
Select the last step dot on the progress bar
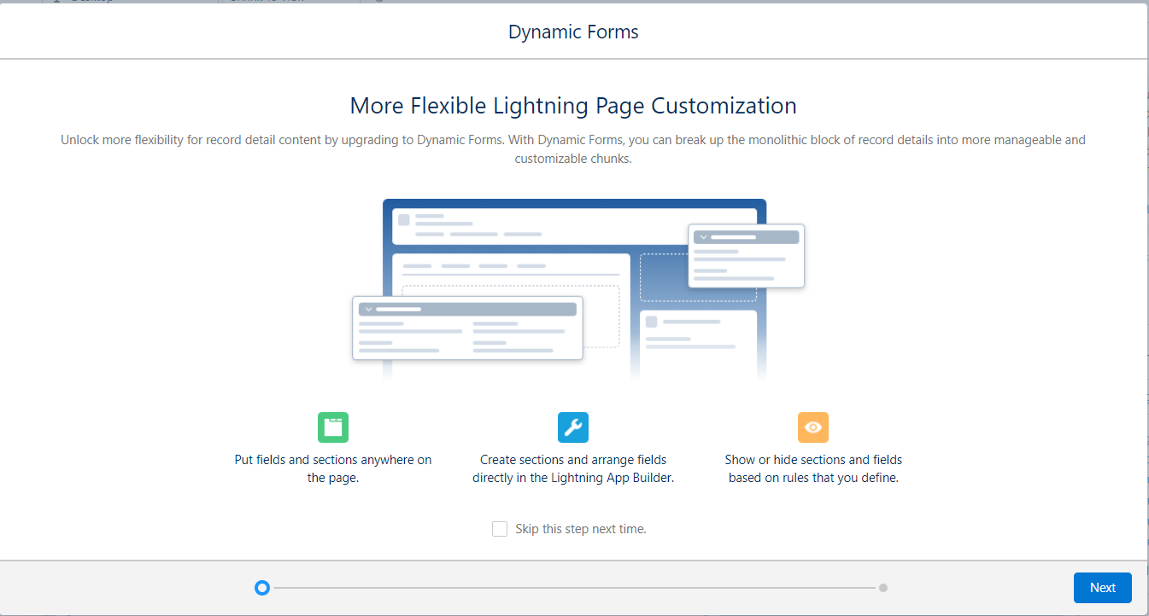[x=882, y=588]
